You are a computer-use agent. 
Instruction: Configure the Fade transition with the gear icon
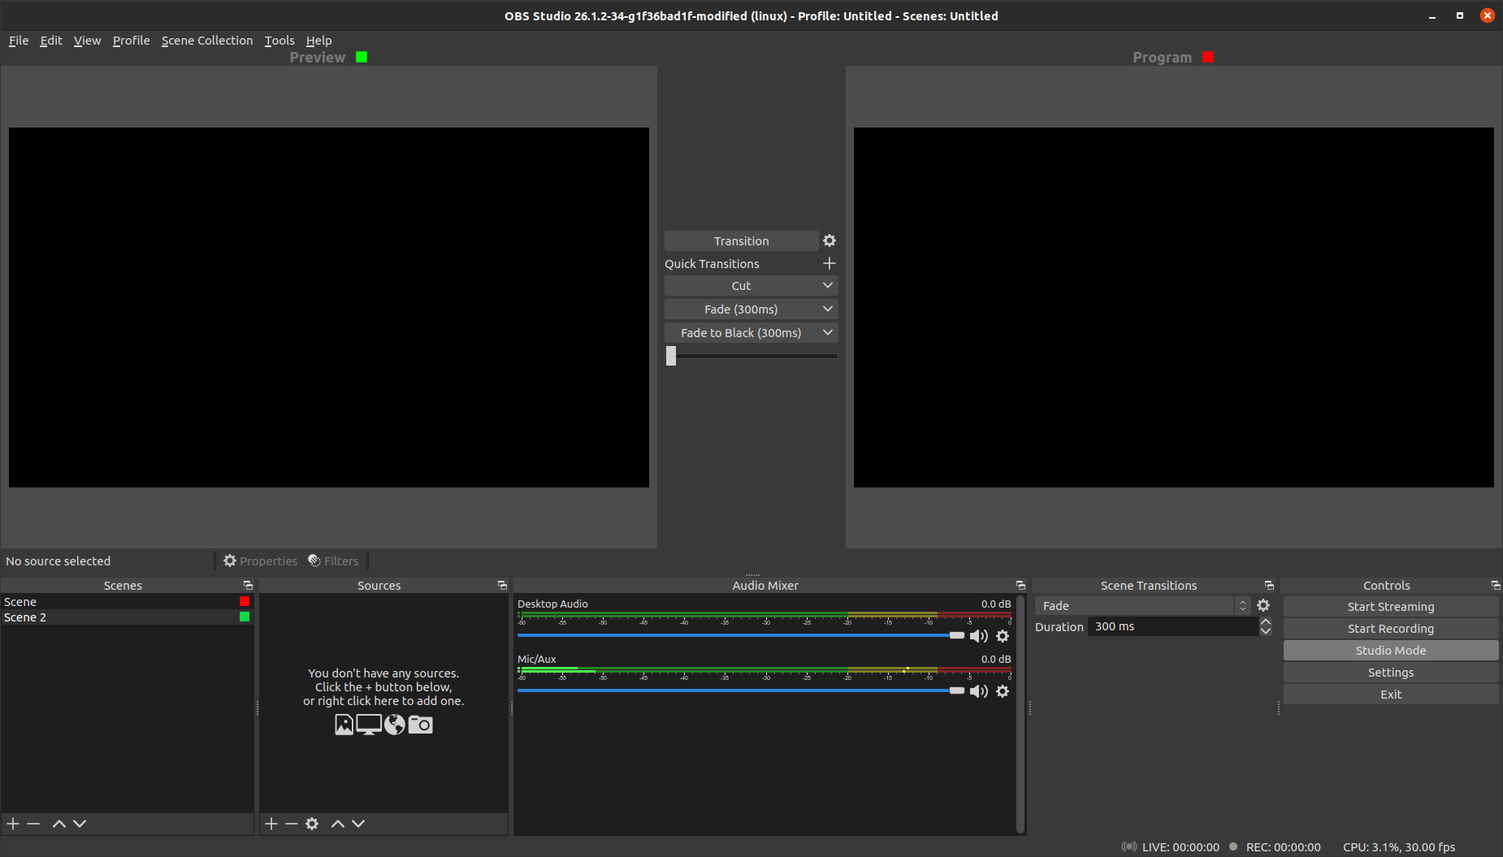[1263, 605]
